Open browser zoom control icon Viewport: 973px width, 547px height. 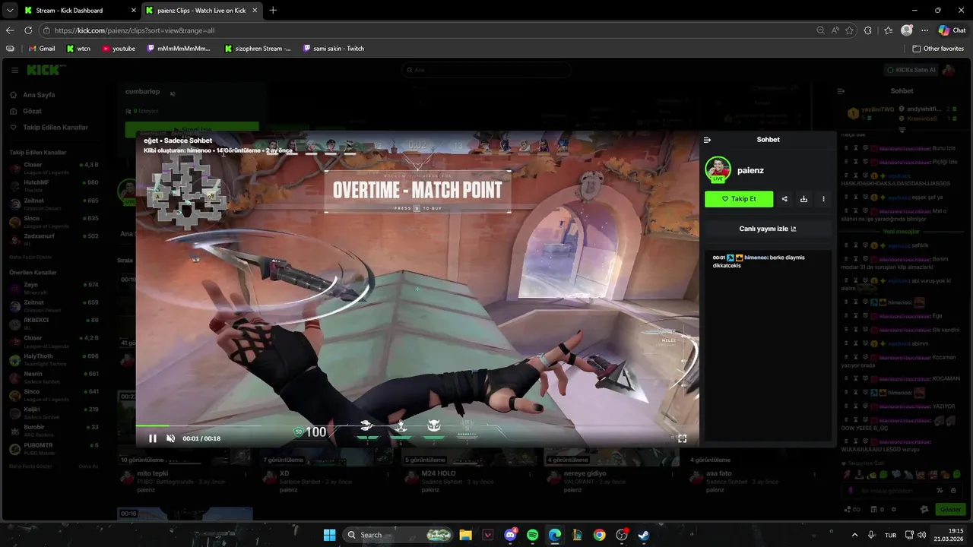pyautogui.click(x=820, y=30)
